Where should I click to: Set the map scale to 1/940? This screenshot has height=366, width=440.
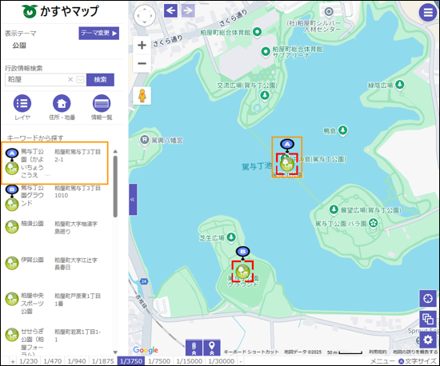click(x=77, y=361)
